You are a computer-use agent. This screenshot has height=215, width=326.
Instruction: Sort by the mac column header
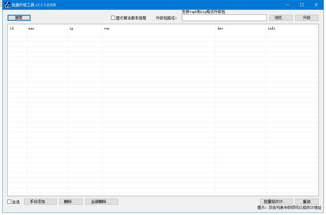tap(47, 29)
